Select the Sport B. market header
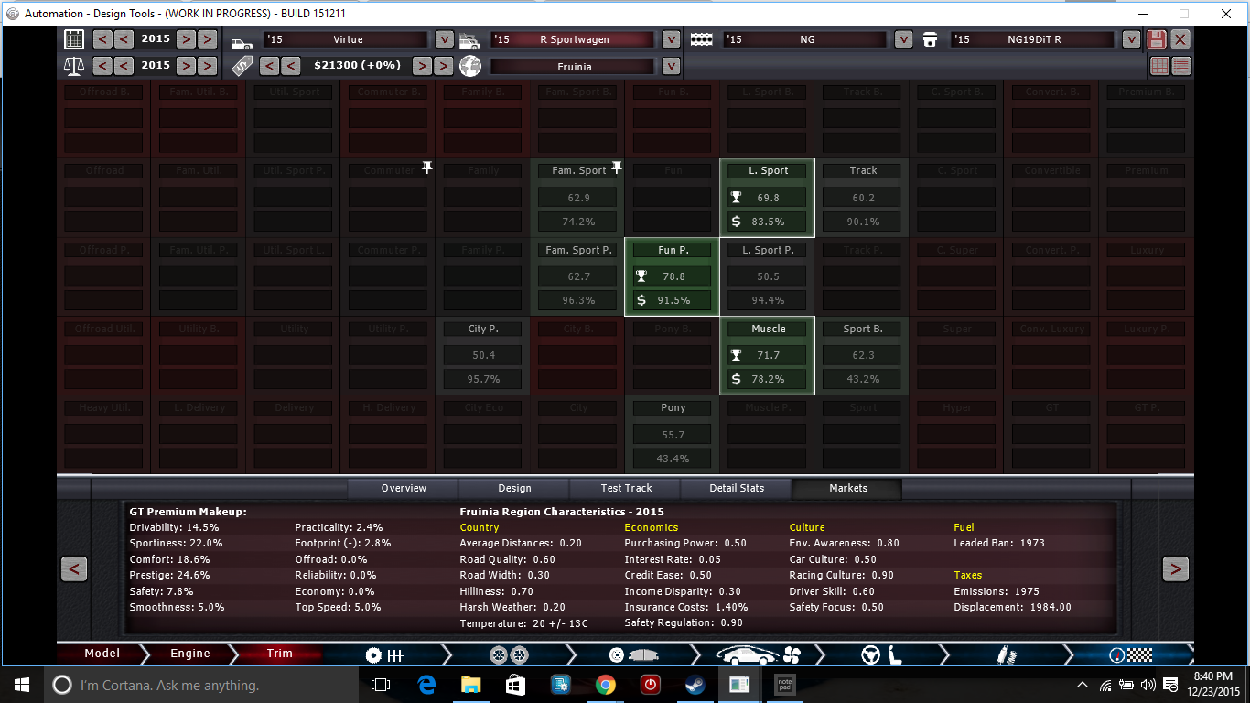 862,329
